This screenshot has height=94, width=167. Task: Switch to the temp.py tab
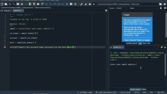pyautogui.click(x=7, y=11)
